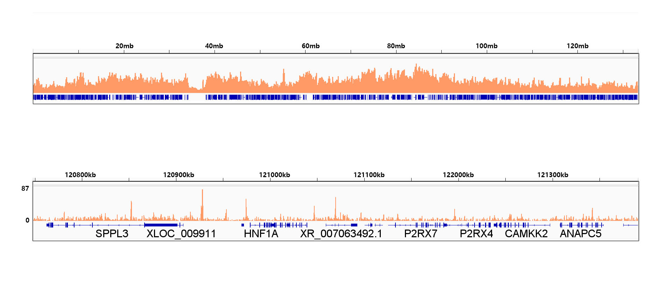Click the 120800kb ruler label

click(80, 175)
